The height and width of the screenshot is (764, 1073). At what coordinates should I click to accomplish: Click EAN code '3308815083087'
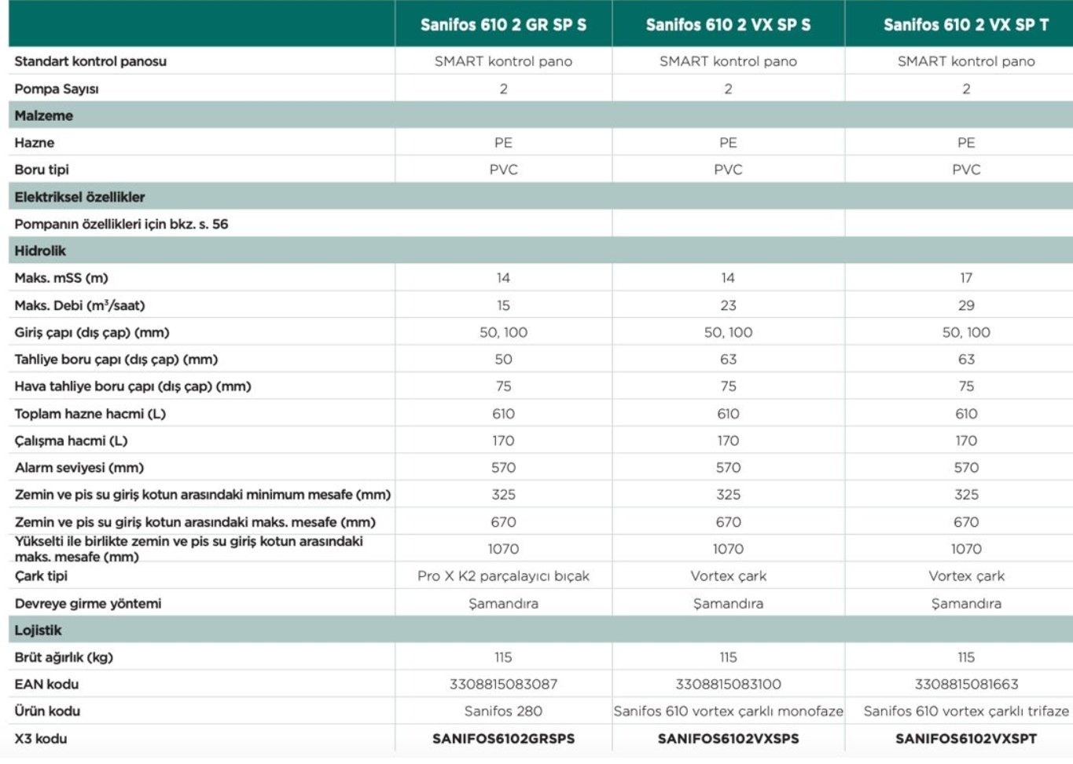[x=503, y=685]
